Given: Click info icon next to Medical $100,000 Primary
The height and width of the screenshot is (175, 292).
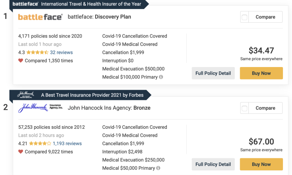Looking at the screenshot, I should (161, 77).
